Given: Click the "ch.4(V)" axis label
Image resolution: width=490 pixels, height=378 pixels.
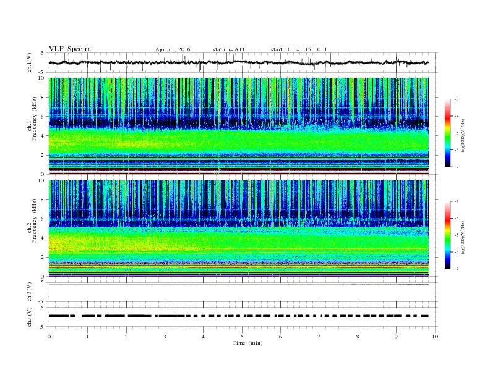Looking at the screenshot, I should (30, 317).
